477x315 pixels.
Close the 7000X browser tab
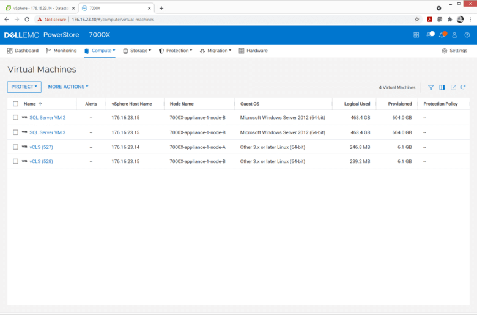tap(149, 8)
